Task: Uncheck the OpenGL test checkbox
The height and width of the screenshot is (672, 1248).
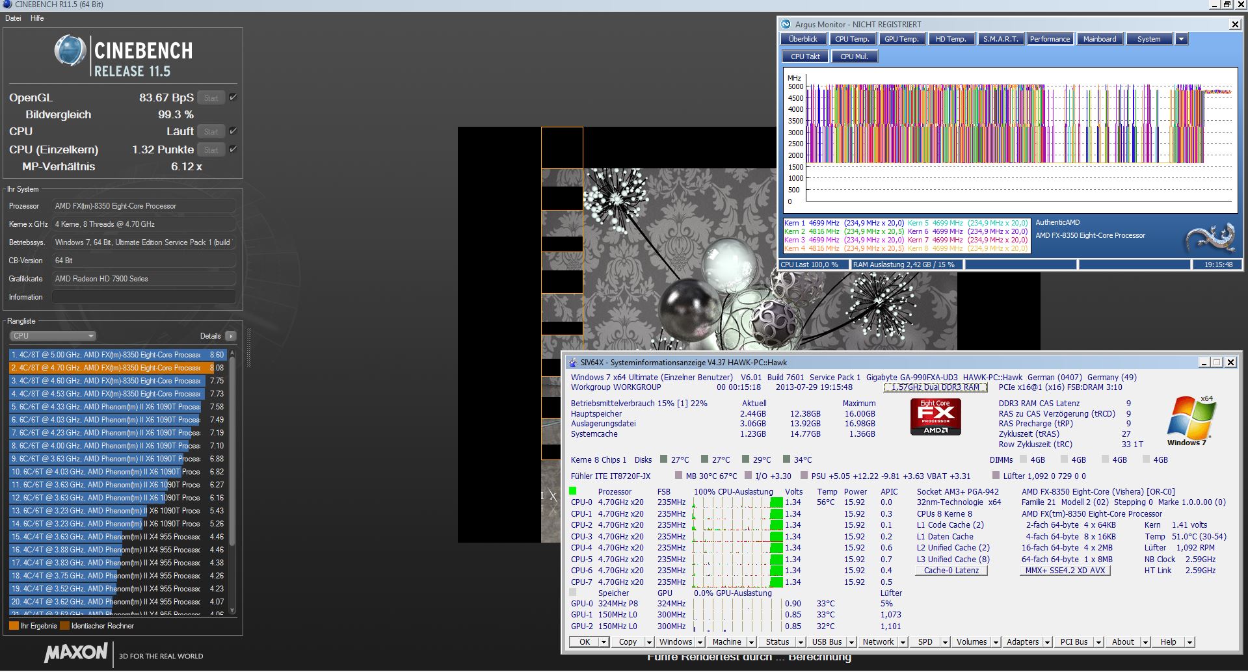Action: click(233, 97)
